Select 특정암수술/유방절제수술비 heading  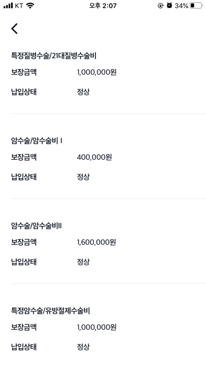[x=51, y=311]
